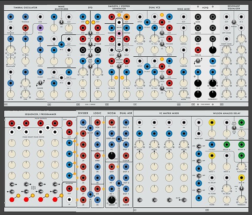Click the Divider CLOCK input jack

pos(83,123)
